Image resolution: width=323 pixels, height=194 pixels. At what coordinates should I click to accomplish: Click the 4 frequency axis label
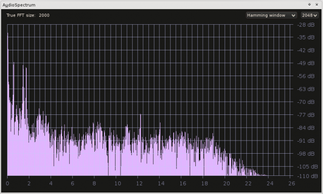pyautogui.click(x=50, y=183)
